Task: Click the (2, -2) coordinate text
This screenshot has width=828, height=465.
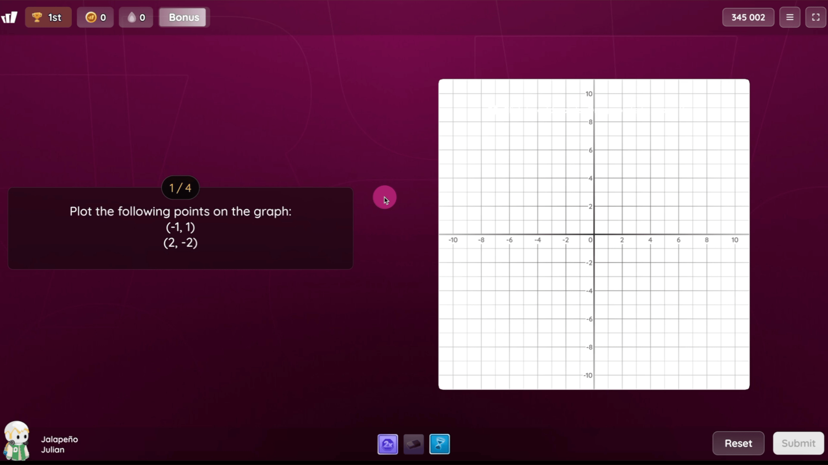Action: 180,243
